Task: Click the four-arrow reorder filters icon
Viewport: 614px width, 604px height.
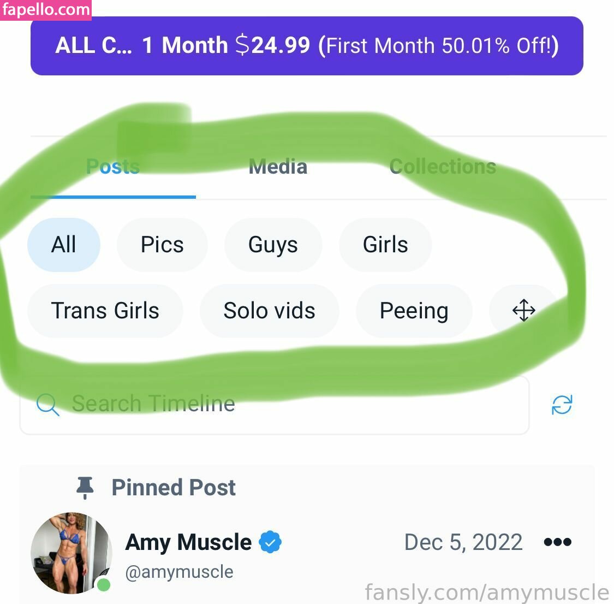Action: click(x=523, y=311)
